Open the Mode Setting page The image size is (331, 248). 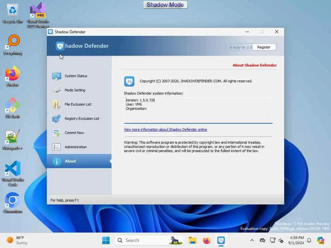(79, 90)
